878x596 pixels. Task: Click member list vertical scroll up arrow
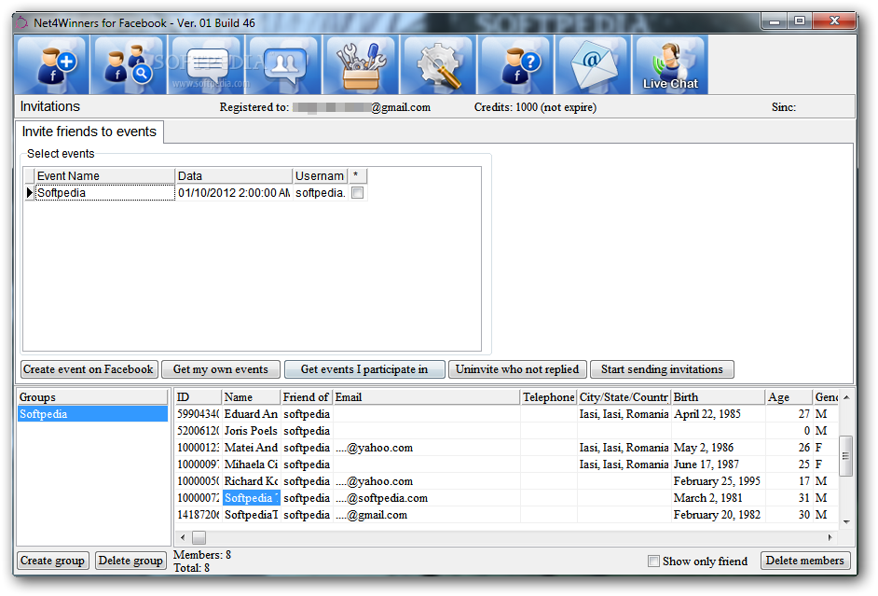pyautogui.click(x=846, y=397)
